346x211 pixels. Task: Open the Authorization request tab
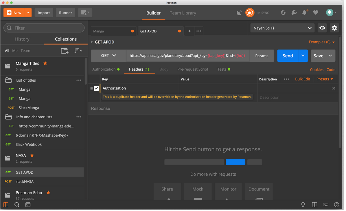click(106, 69)
